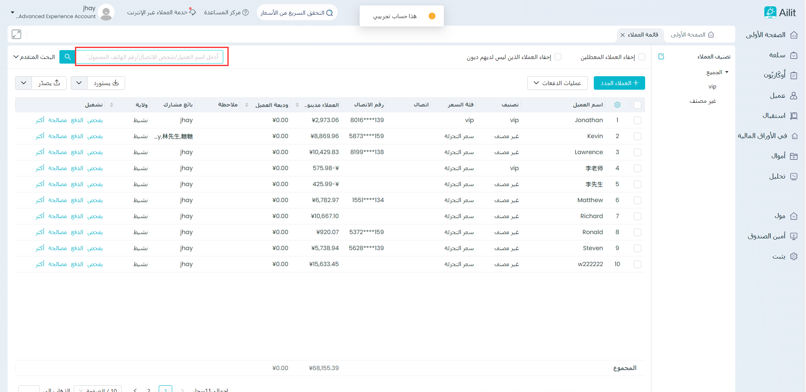Viewport: 806px width, 392px height.
Task: Click the user avatar icon
Action: [106, 13]
